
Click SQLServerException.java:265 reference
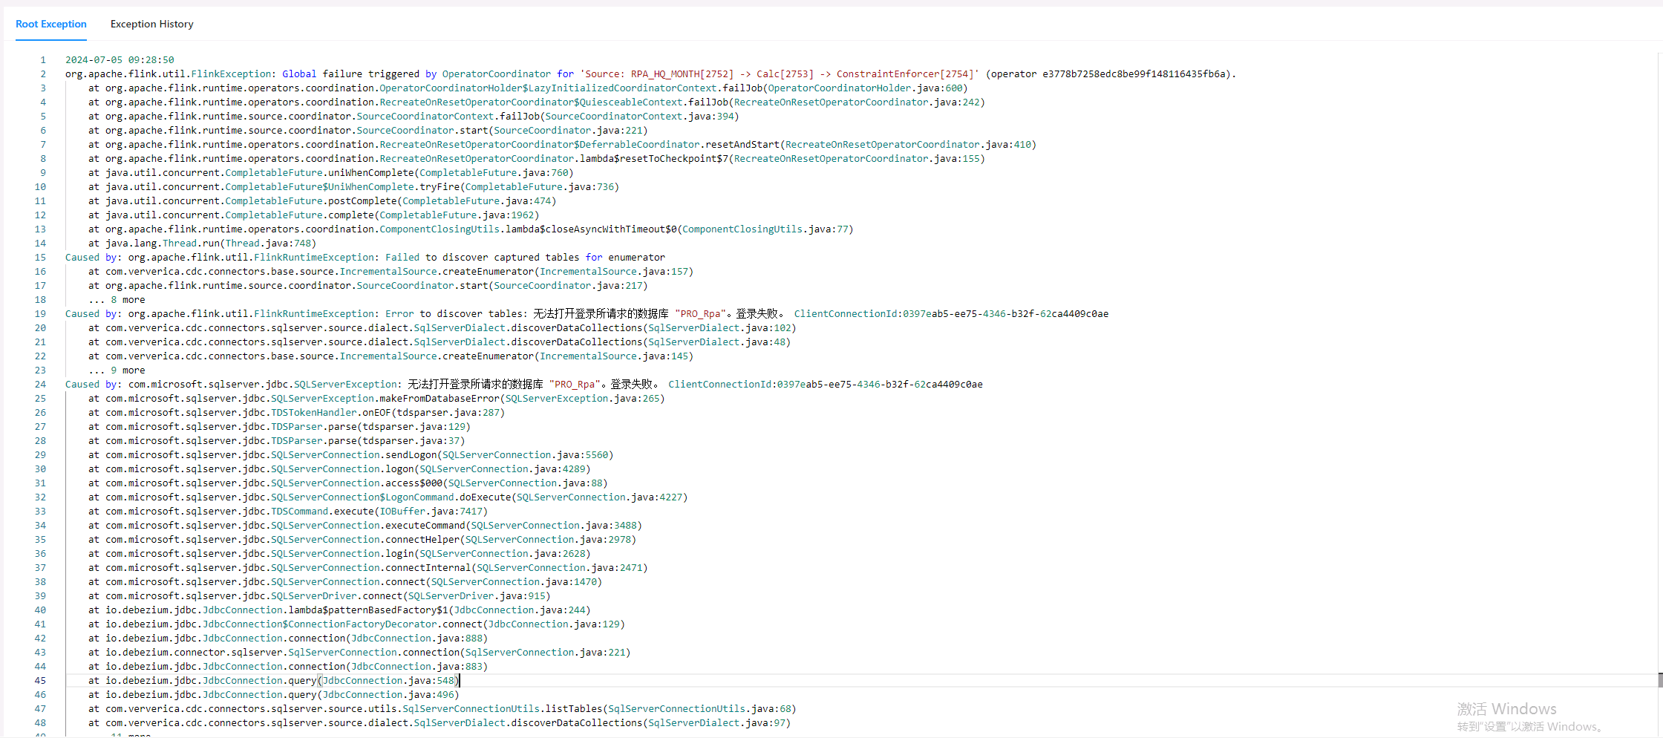[582, 399]
